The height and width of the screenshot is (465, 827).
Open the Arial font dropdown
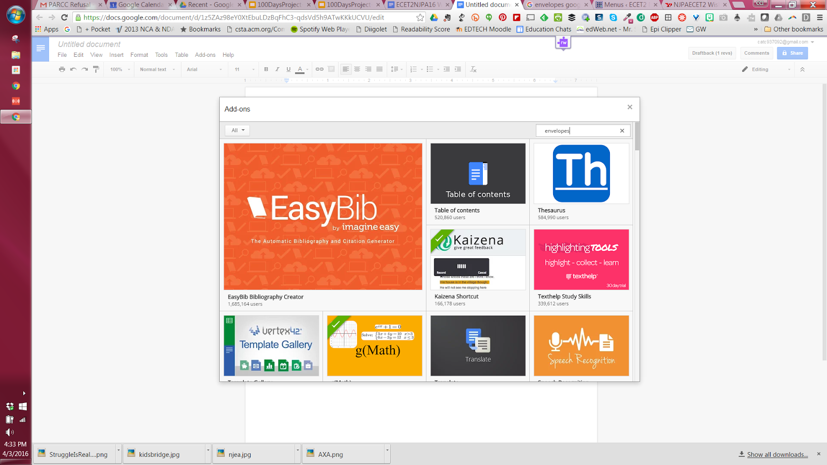(x=204, y=69)
